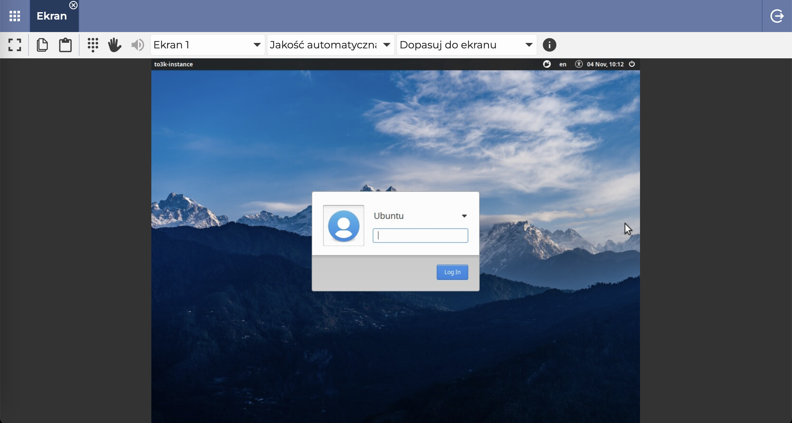The image size is (792, 423).
Task: Open the accessibility menu icon
Action: point(578,64)
